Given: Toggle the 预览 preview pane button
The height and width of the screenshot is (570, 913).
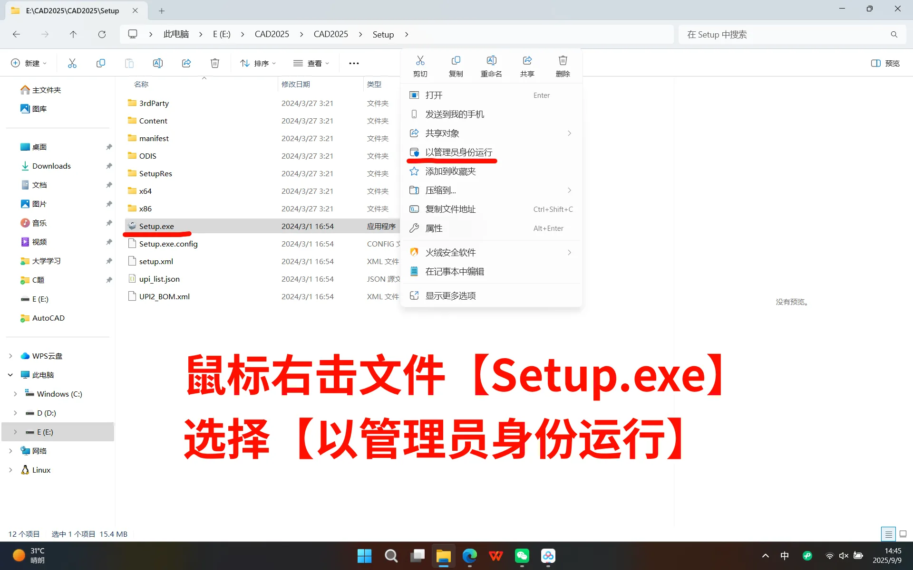Looking at the screenshot, I should pos(885,63).
